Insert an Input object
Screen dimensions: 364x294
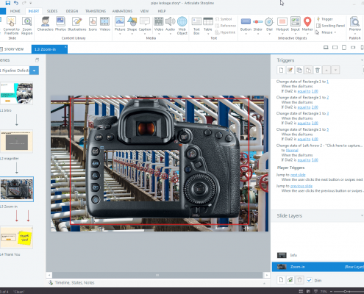coord(296,26)
